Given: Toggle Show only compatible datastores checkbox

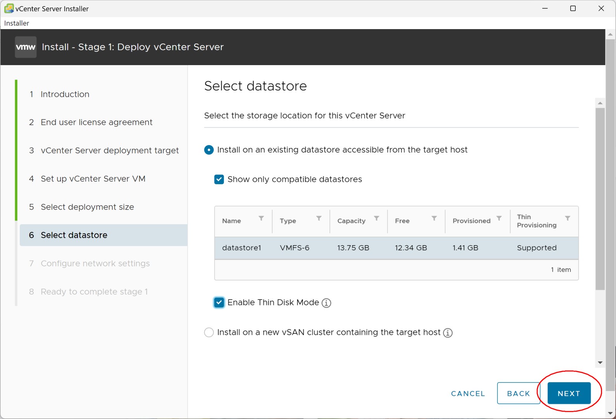Looking at the screenshot, I should click(219, 179).
